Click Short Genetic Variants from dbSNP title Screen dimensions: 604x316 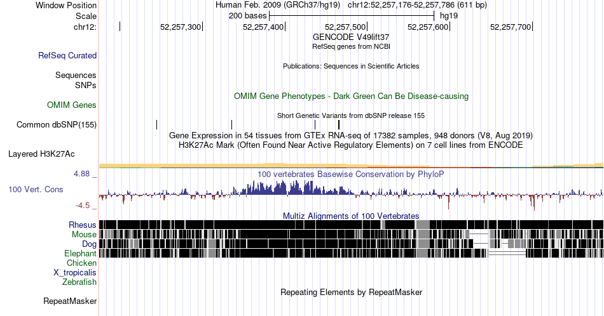[x=351, y=115]
